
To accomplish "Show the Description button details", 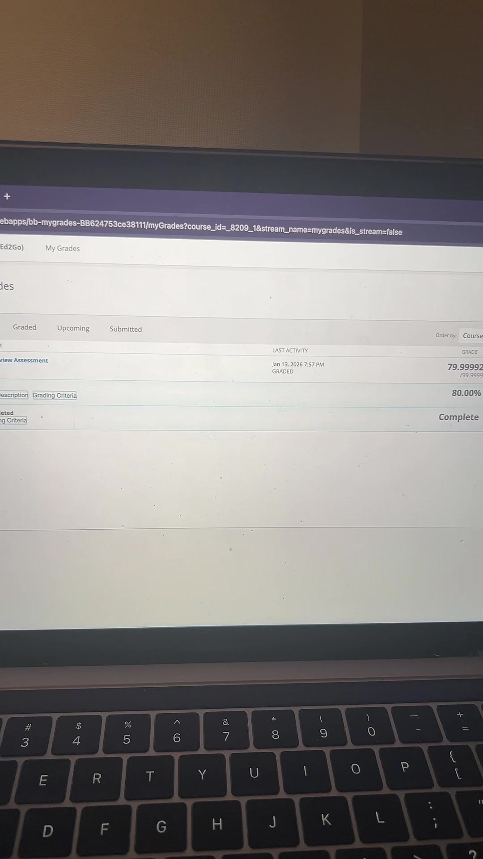I will tap(14, 395).
